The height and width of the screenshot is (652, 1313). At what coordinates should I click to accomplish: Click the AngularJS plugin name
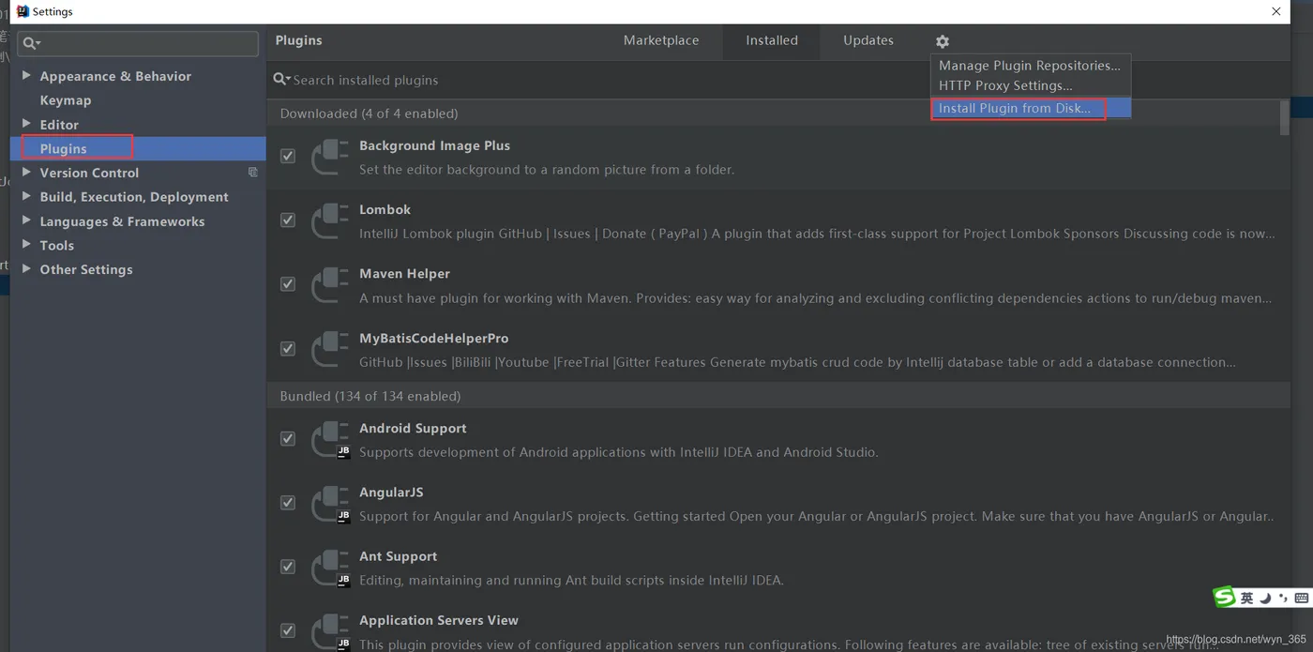391,492
